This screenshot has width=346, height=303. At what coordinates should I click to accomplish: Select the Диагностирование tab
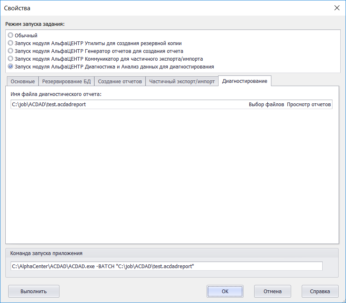[x=244, y=81]
